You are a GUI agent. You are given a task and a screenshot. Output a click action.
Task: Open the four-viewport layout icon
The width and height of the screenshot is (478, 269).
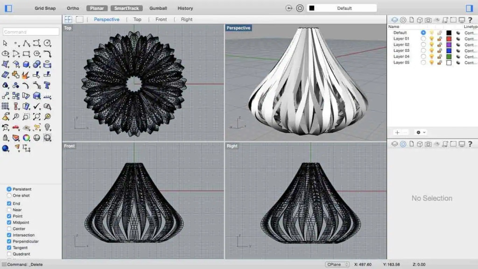(68, 20)
